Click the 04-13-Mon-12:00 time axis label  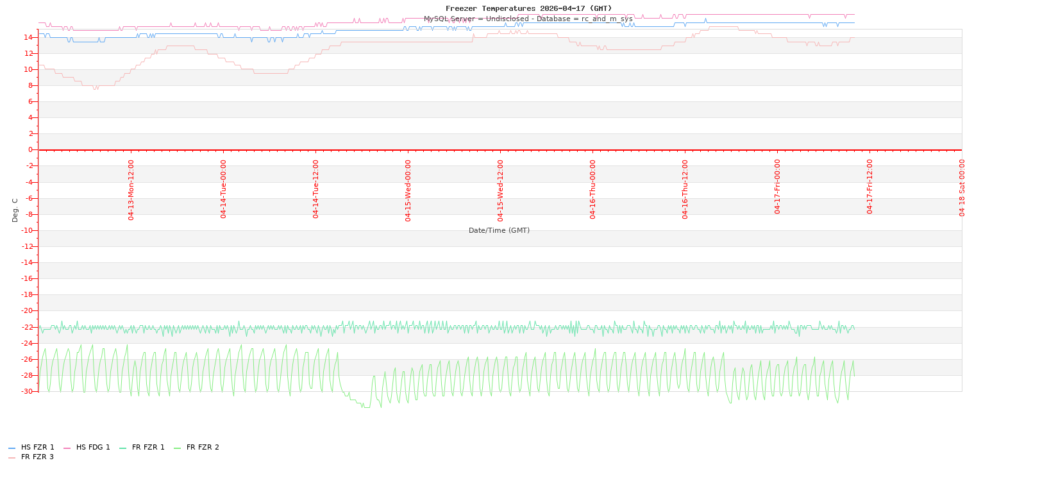(x=131, y=190)
